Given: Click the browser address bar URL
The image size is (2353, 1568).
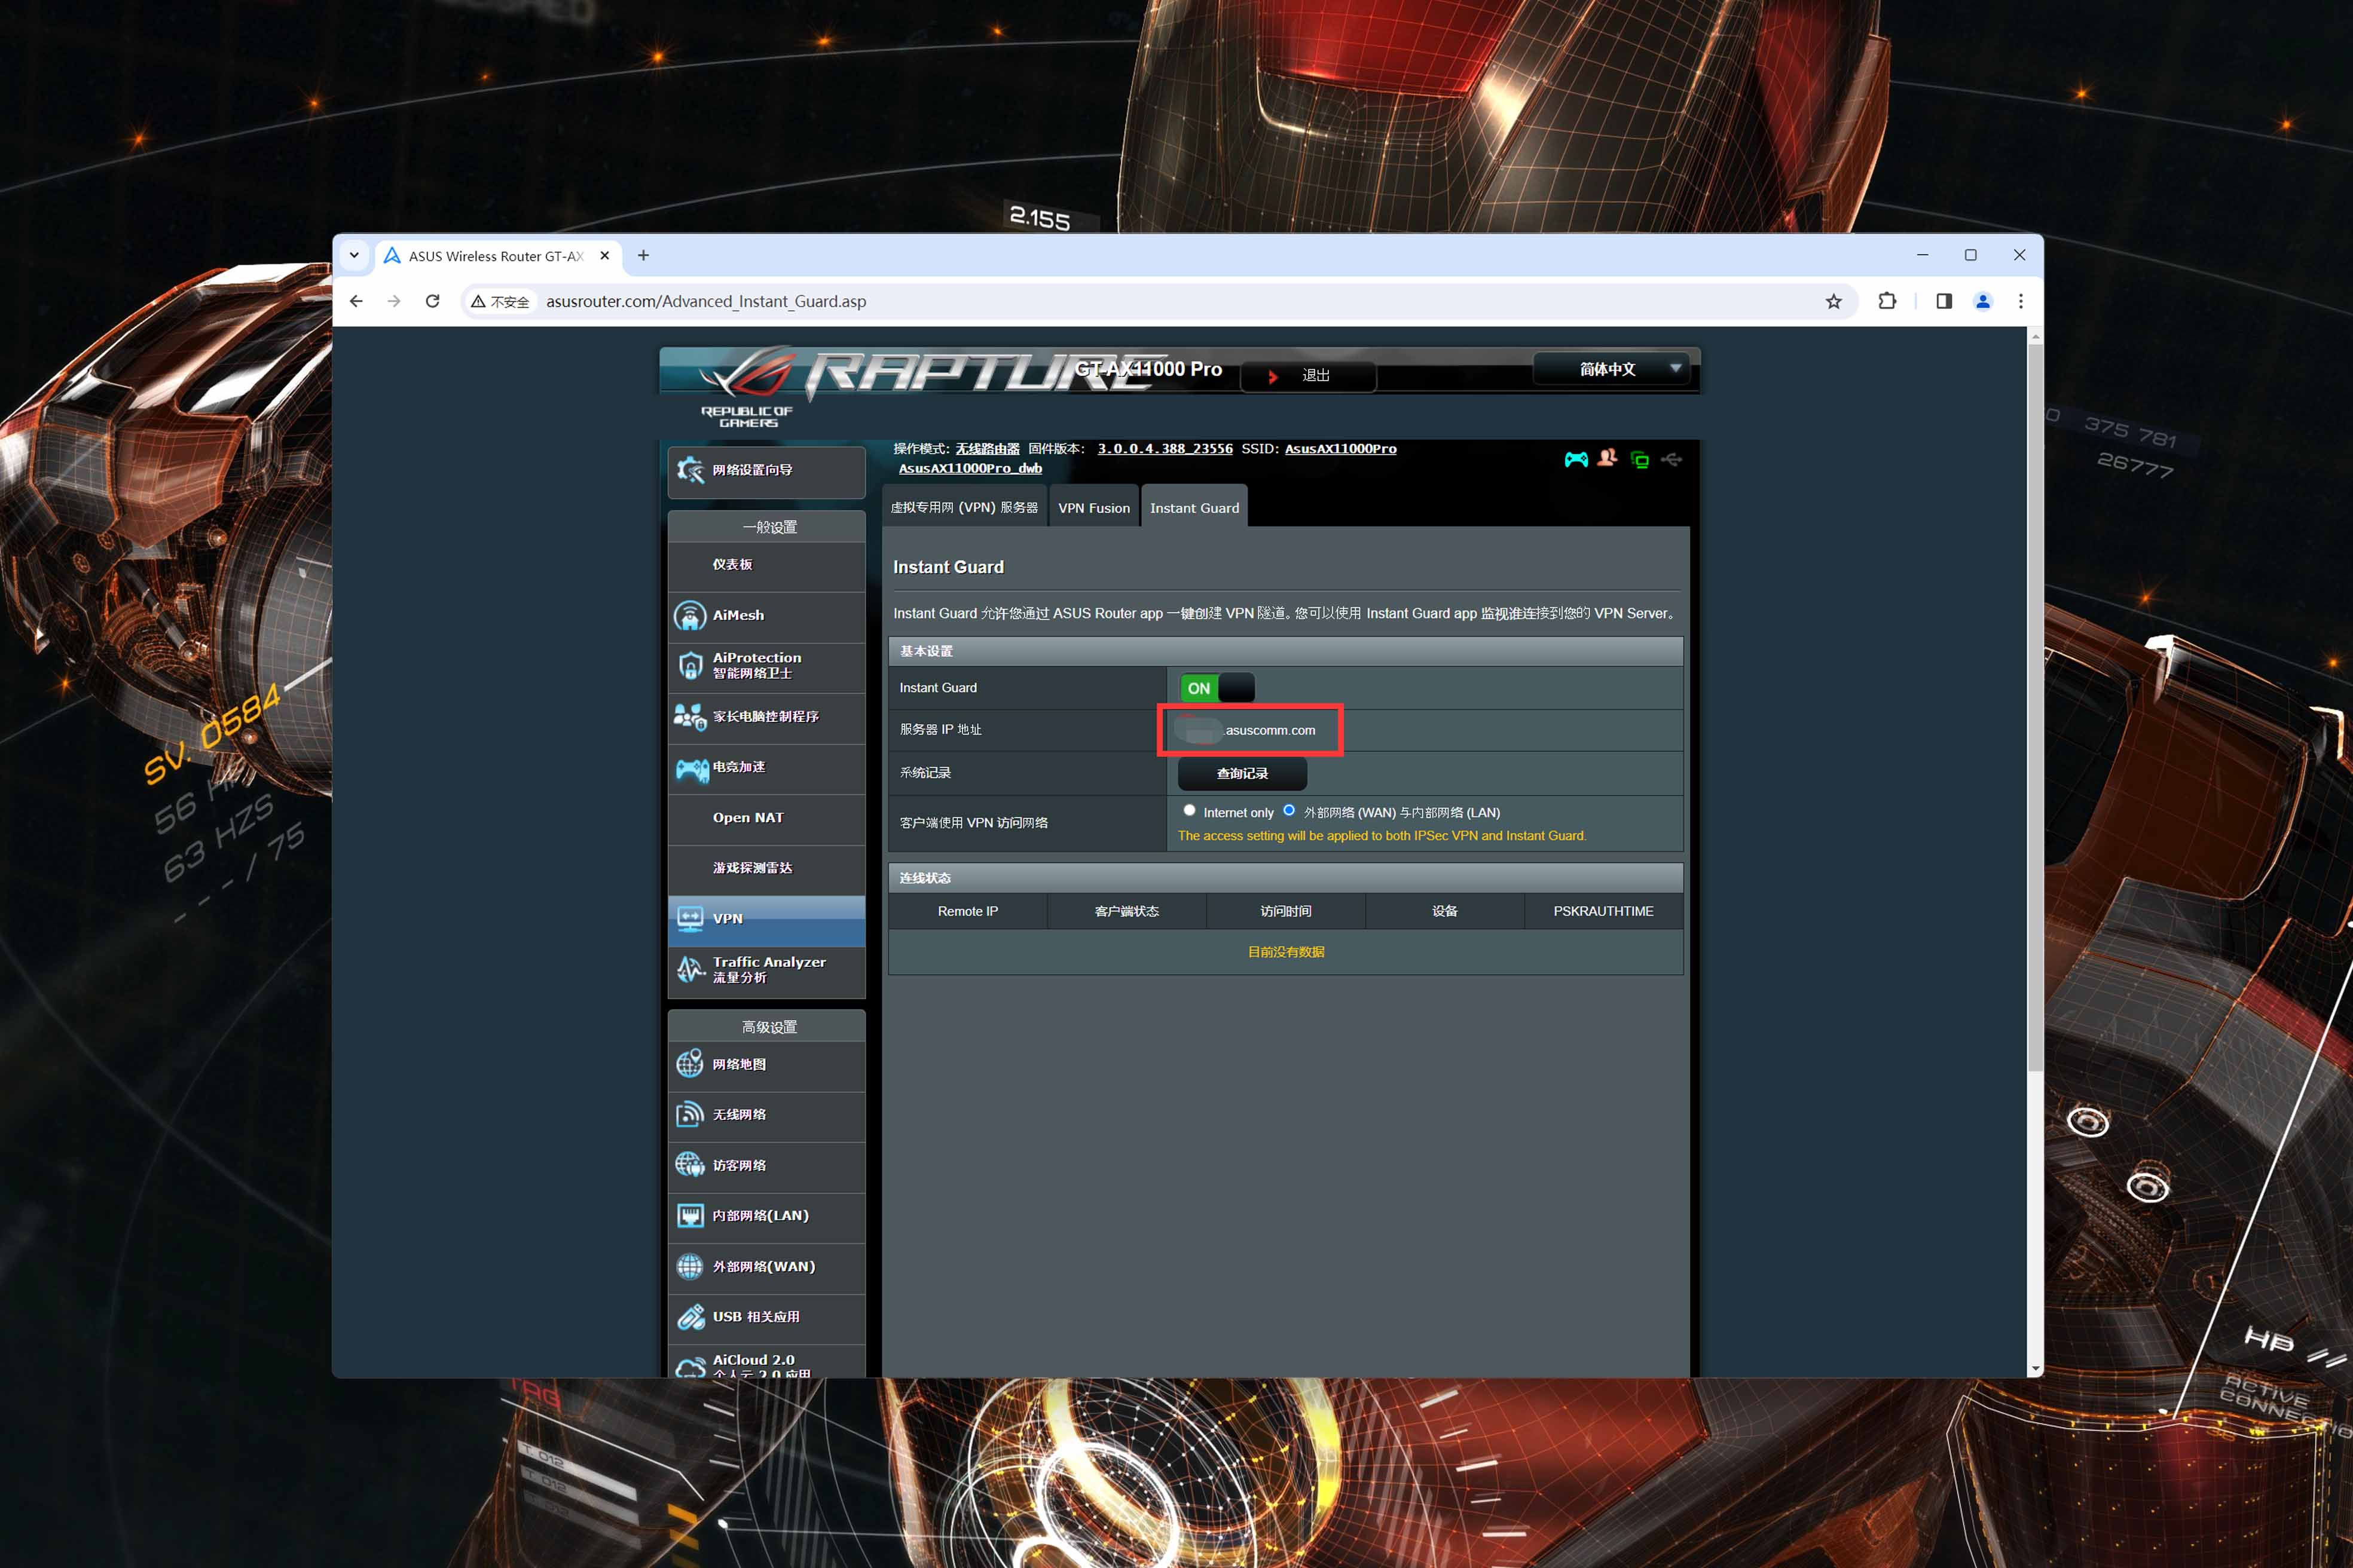Looking at the screenshot, I should click(706, 301).
